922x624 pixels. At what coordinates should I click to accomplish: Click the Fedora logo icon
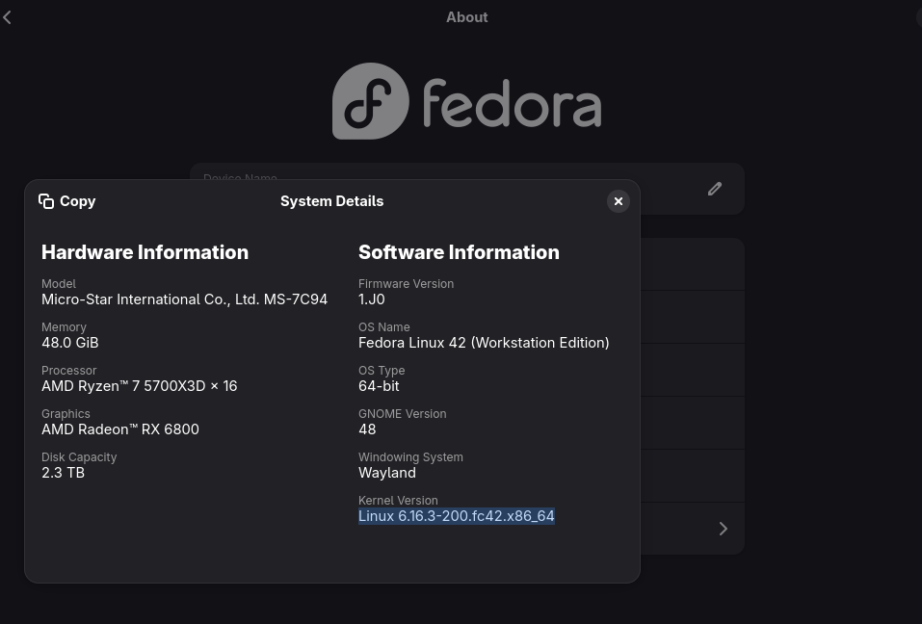(x=371, y=101)
